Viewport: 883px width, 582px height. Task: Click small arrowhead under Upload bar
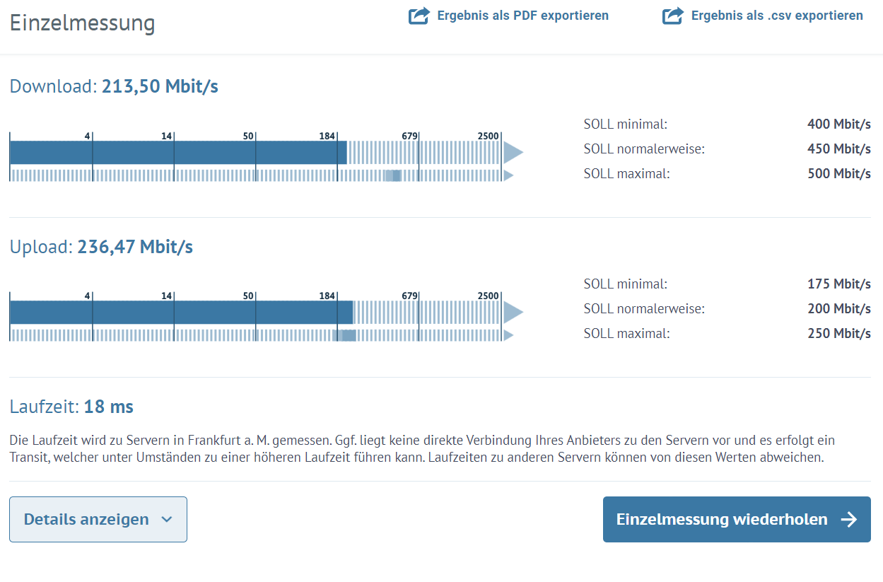tap(508, 335)
